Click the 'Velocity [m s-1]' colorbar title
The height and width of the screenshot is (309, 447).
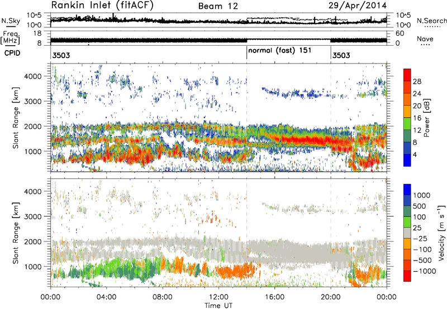441,233
